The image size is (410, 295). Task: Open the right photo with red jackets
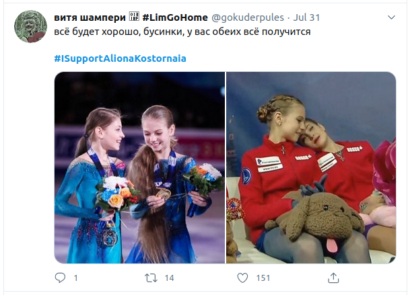311,167
